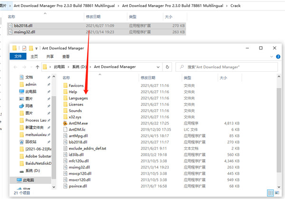Select bb2018.dll in Ant Download Manager window
Viewport: 285px width, 199px height.
(x=78, y=142)
